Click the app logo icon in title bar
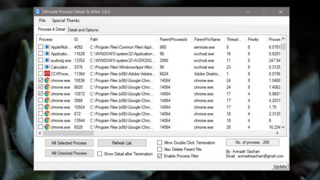The width and height of the screenshot is (320, 180). (38, 12)
